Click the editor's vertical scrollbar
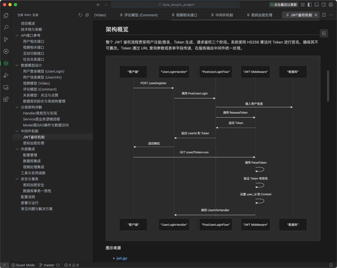 328,84
